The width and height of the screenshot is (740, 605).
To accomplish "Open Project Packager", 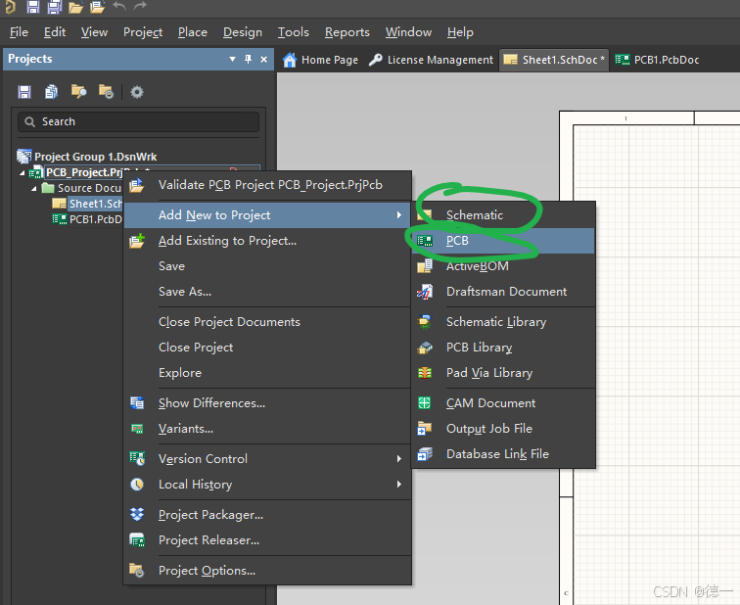I will tap(267, 514).
